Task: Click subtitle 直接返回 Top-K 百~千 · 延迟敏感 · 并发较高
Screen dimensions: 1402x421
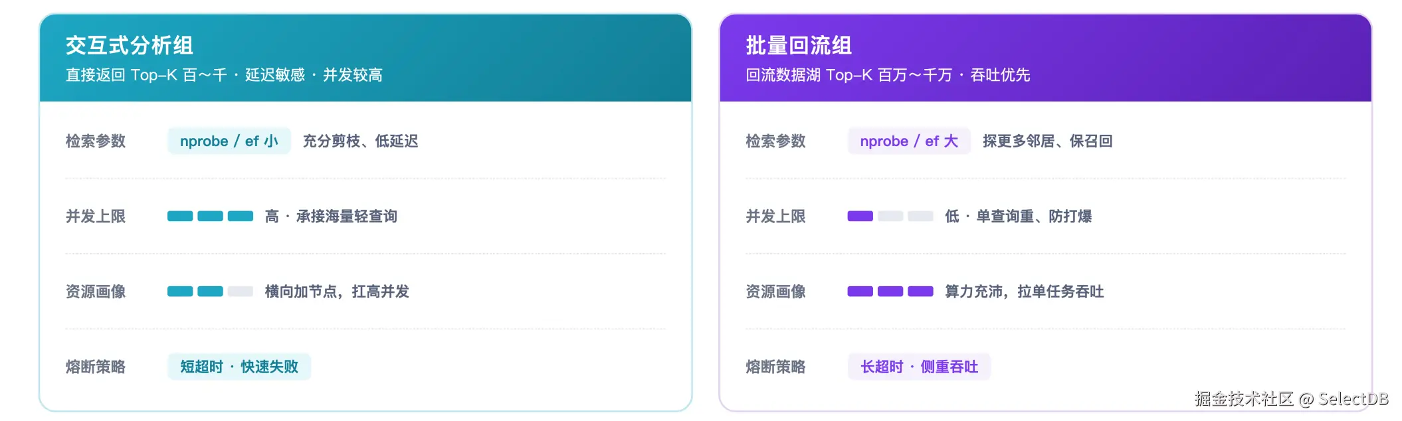Action: 224,75
